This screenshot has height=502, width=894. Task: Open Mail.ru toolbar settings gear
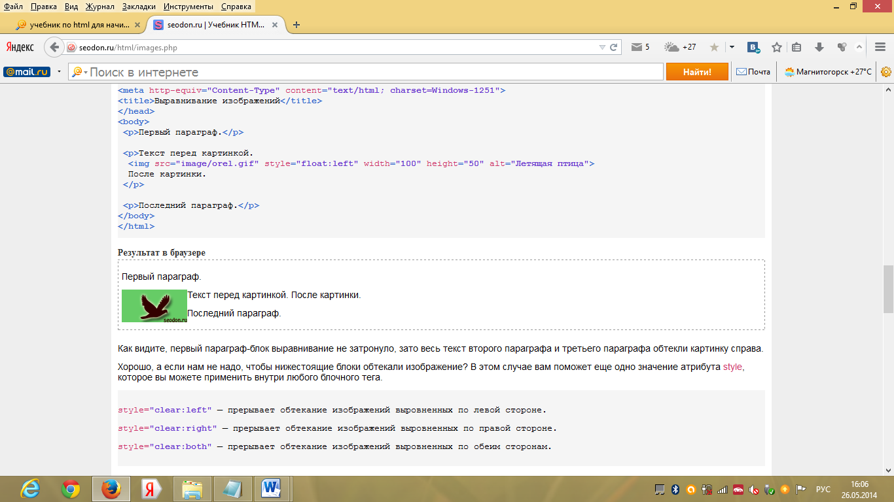point(886,72)
